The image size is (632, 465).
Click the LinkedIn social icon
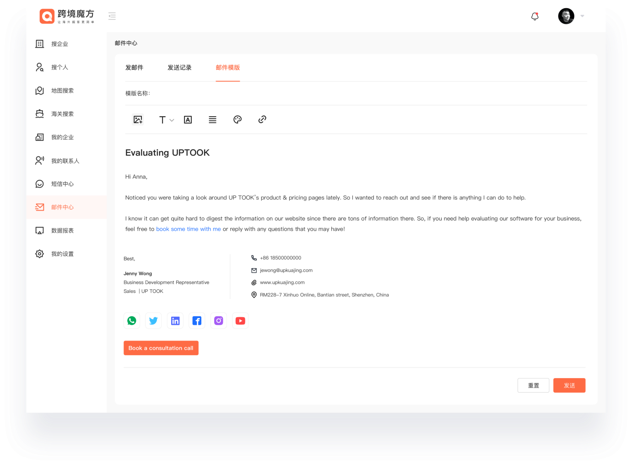175,321
